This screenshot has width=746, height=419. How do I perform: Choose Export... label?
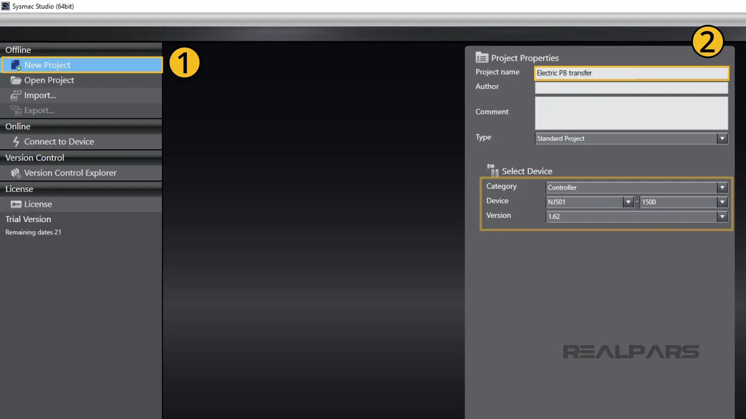click(39, 111)
